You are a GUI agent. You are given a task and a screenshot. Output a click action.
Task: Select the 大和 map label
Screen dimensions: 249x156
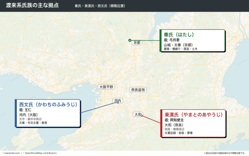click(x=138, y=114)
